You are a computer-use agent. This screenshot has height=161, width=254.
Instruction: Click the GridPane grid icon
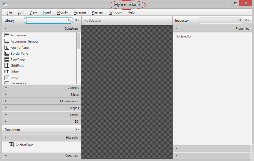click(7, 65)
